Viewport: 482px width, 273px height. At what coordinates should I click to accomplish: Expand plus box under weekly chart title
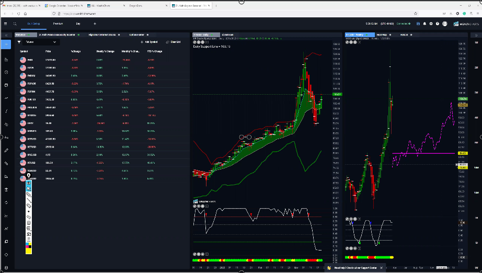coord(359,42)
